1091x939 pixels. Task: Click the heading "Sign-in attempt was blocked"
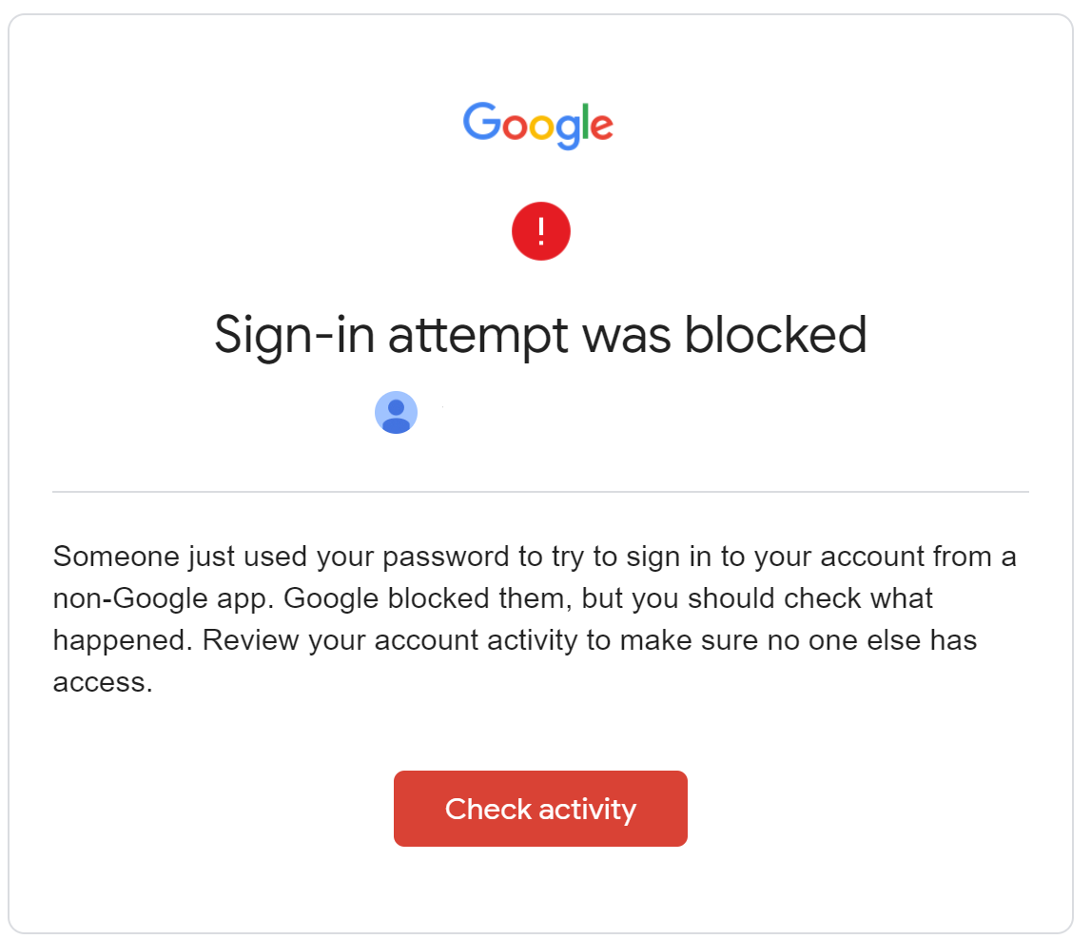point(540,336)
